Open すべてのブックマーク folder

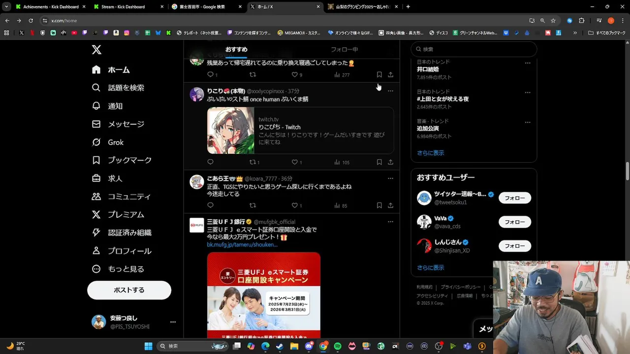tap(607, 33)
